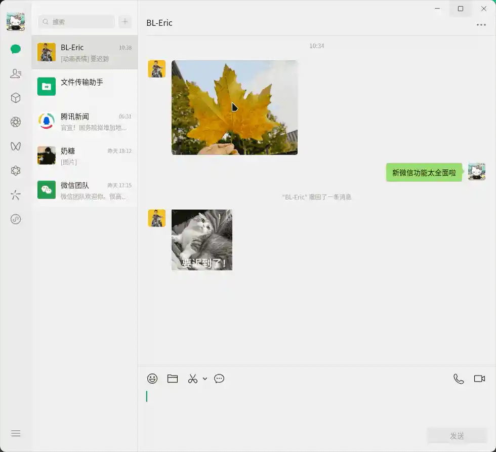Maximize the WeChat window
Viewport: 496px width, 452px height.
click(x=461, y=9)
